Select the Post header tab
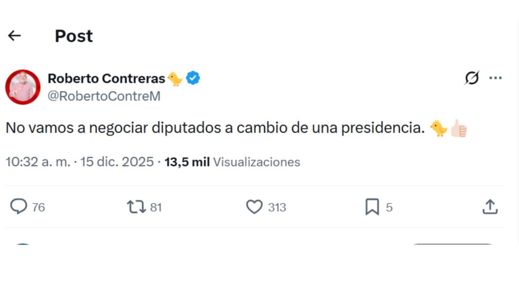 click(73, 35)
